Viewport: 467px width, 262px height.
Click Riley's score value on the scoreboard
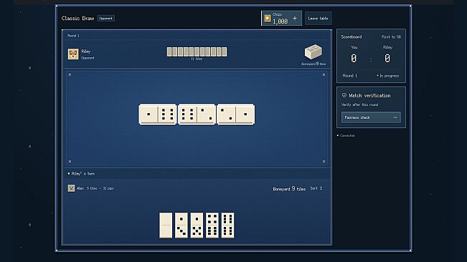point(387,59)
